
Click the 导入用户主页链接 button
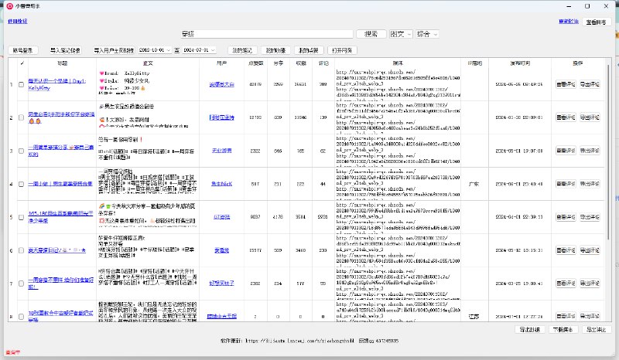coord(114,50)
